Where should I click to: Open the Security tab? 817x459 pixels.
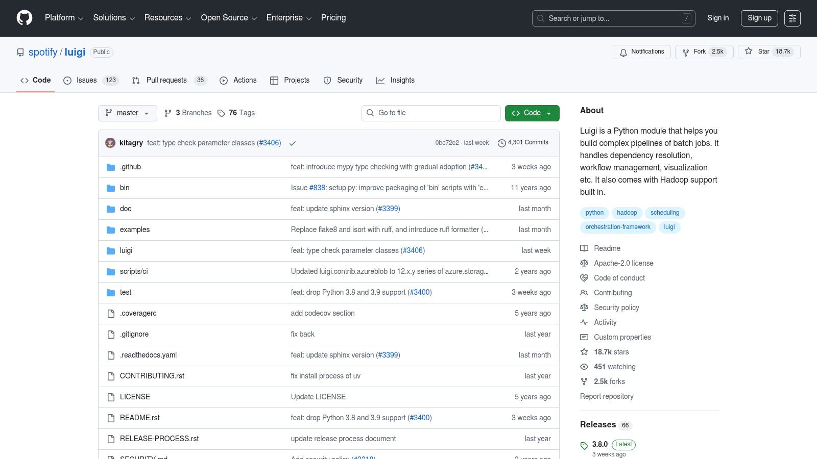[343, 80]
